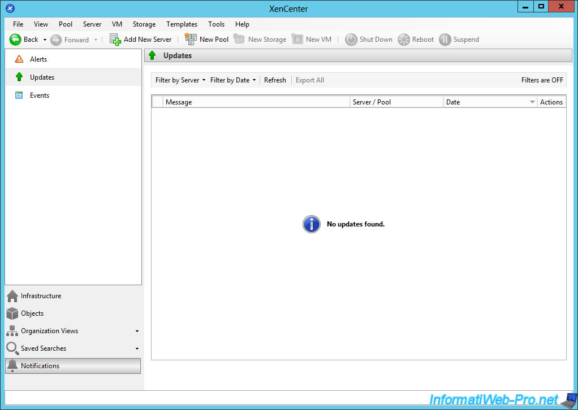Click the Updates header arrow icon
The width and height of the screenshot is (578, 410).
tap(152, 55)
